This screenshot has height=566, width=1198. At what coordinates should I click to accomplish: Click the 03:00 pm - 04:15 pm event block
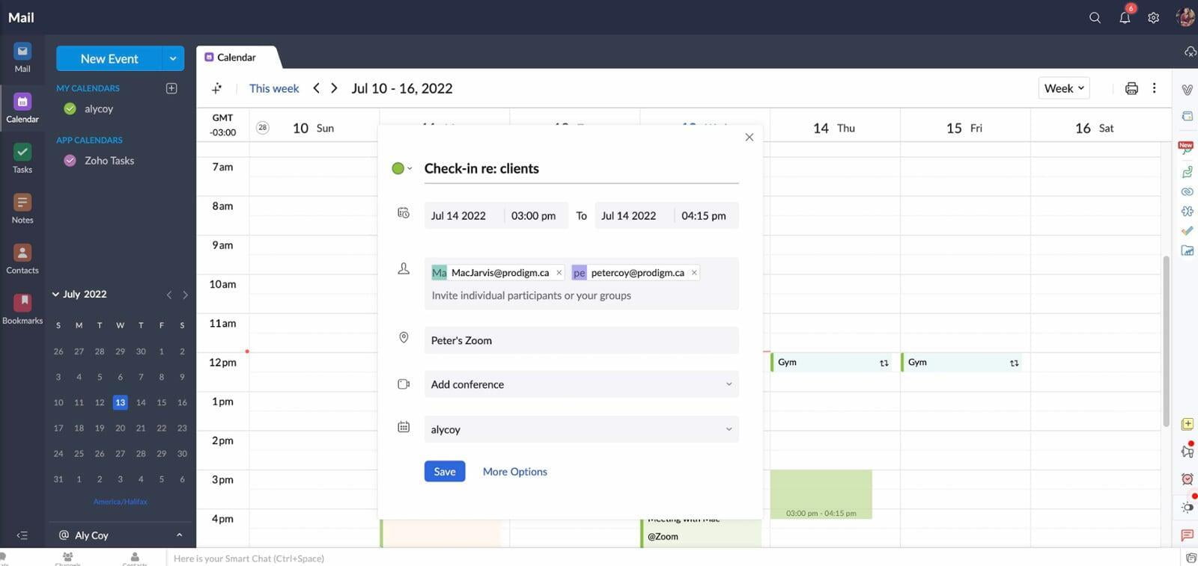[821, 494]
